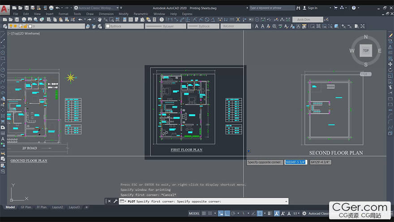The image size is (394, 222).
Task: Switch to the FF Plan layout tab
Action: [x=42, y=207]
